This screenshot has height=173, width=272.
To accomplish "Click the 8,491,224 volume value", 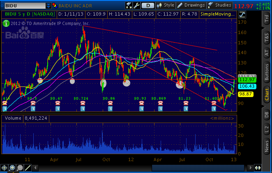I will click(x=36, y=118).
